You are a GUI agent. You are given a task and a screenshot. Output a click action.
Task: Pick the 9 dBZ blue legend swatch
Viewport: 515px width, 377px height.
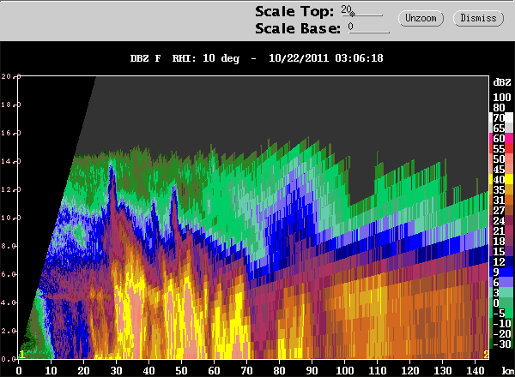[x=501, y=272]
